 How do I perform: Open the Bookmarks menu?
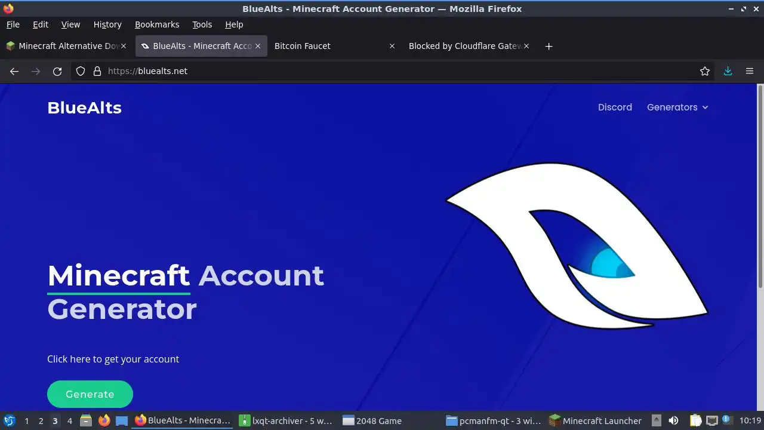click(x=157, y=24)
